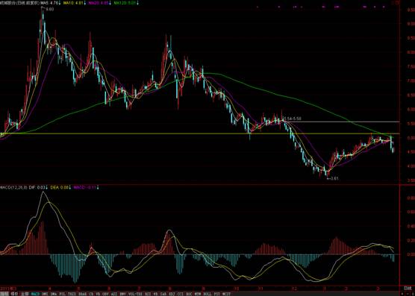Viewport: 415px width, 296px height.
Task: Switch to the MACD indicator tab
Action: click(35, 294)
